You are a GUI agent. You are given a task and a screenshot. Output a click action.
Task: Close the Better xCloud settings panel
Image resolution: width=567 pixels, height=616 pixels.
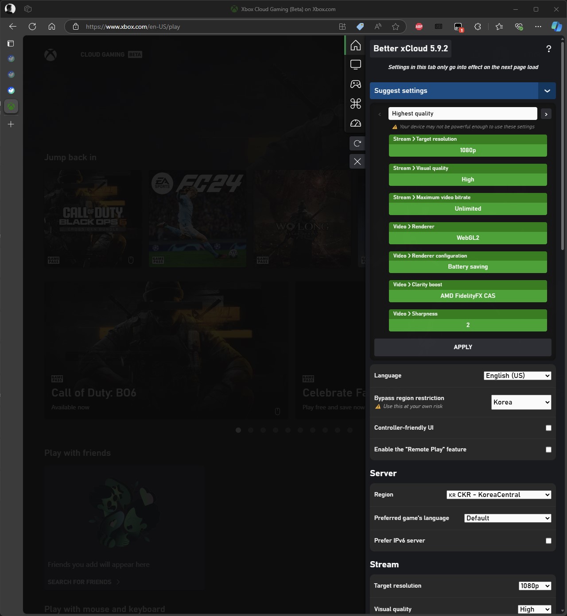[x=357, y=162]
